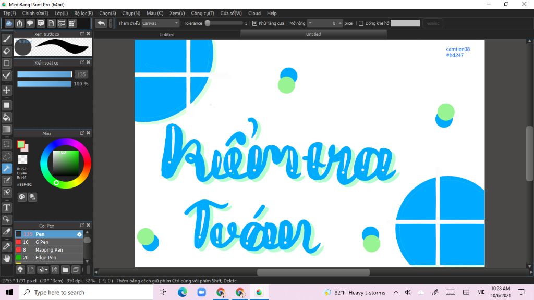Select the Pen brush row

tap(49, 234)
